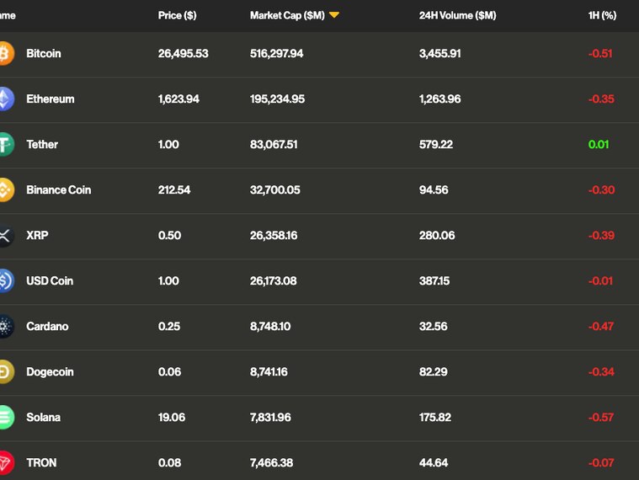The height and width of the screenshot is (480, 639).
Task: Toggle Market Cap sort arrow
Action: click(334, 15)
